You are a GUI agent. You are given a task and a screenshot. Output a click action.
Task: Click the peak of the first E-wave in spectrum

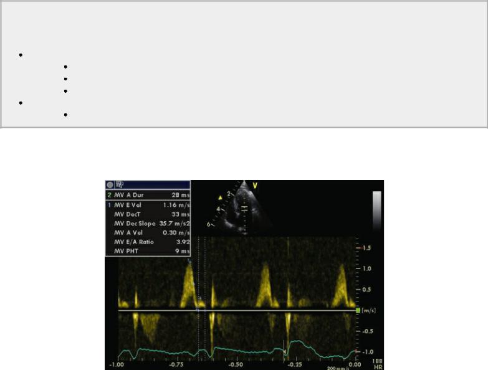189,263
